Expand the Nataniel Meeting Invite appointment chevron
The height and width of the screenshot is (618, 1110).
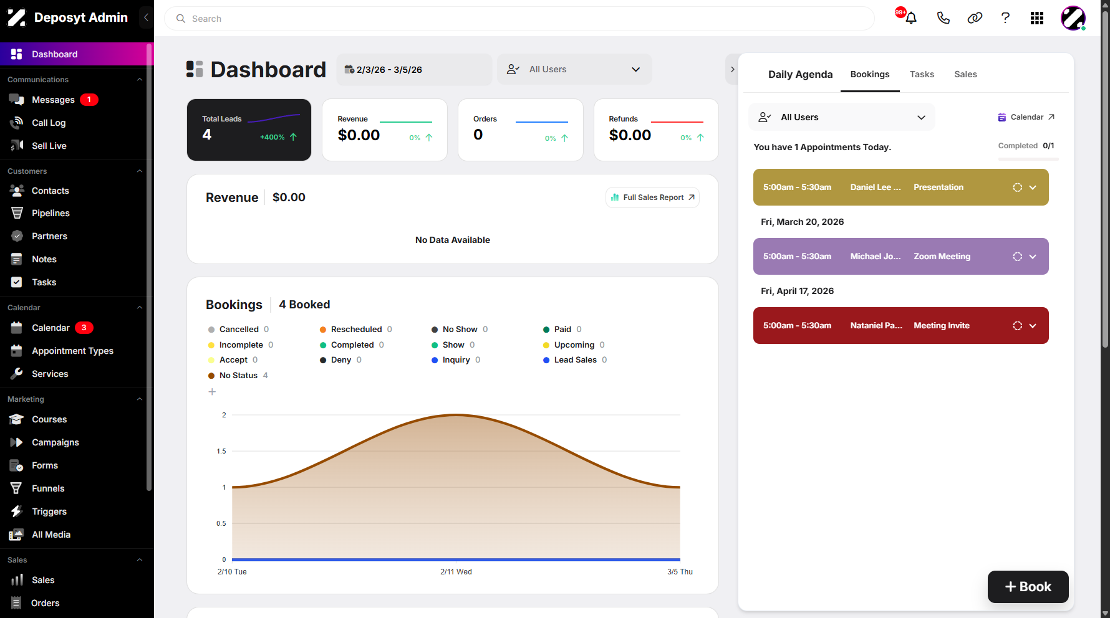click(1033, 326)
